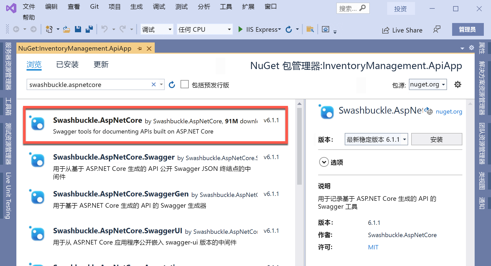
Task: Click the Swashbuckle.AspNetCore.SwaggerGen package icon
Action: pos(37,197)
